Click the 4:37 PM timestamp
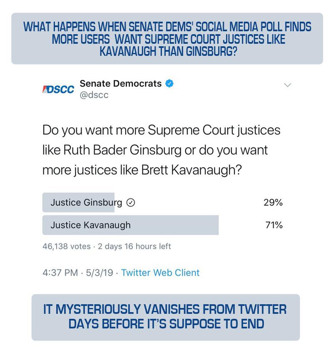This screenshot has width=333, height=353. [60, 273]
